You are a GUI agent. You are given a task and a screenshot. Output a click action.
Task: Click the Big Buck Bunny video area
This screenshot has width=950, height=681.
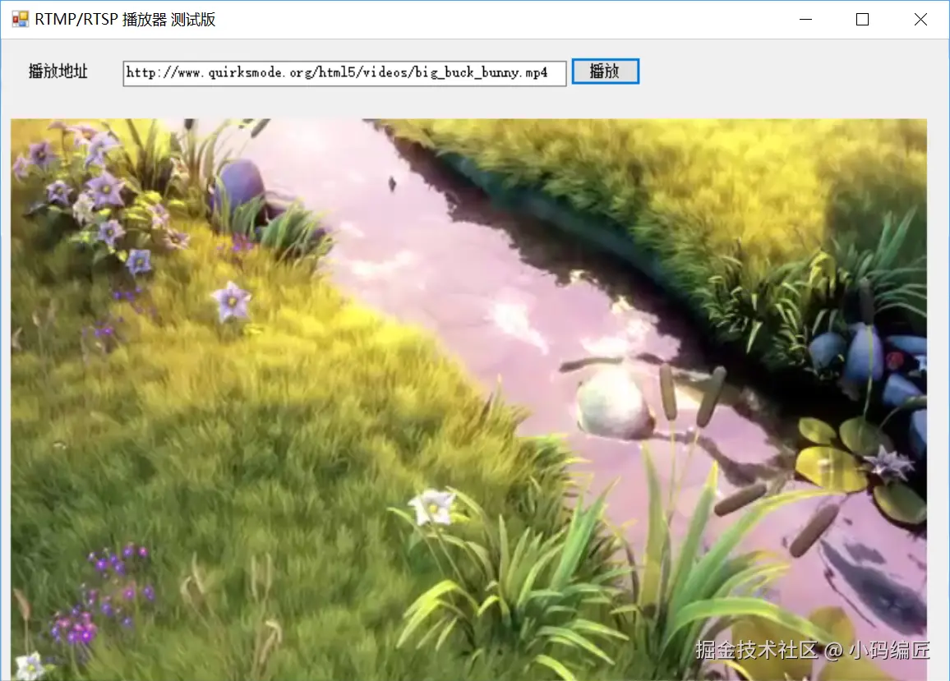point(468,399)
